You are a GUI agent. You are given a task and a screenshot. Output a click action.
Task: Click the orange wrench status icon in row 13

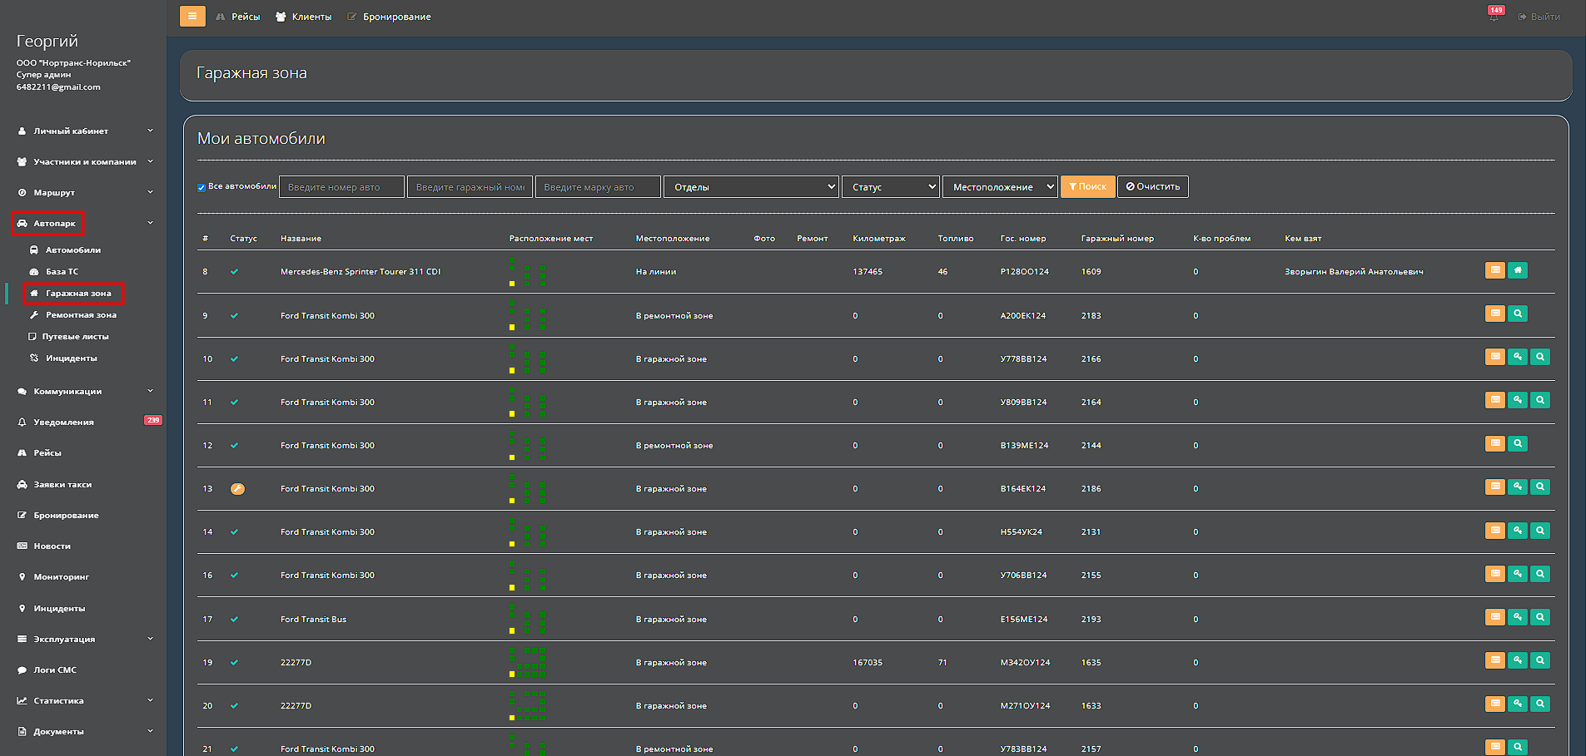point(237,489)
